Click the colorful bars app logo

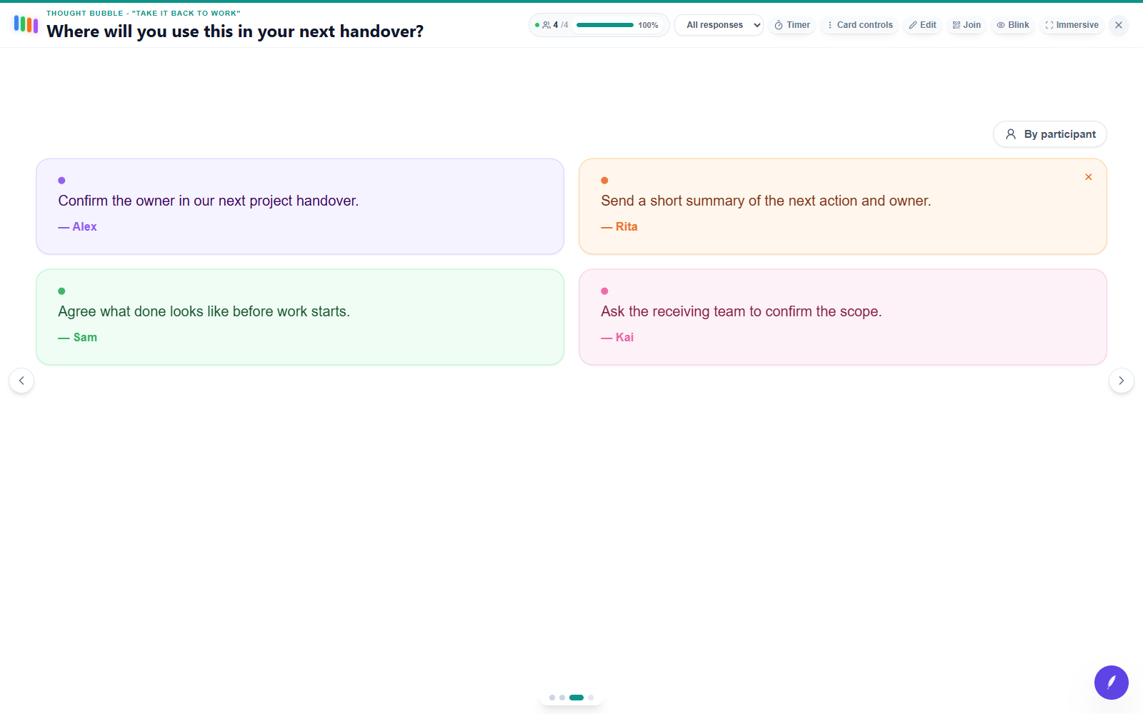pyautogui.click(x=26, y=24)
